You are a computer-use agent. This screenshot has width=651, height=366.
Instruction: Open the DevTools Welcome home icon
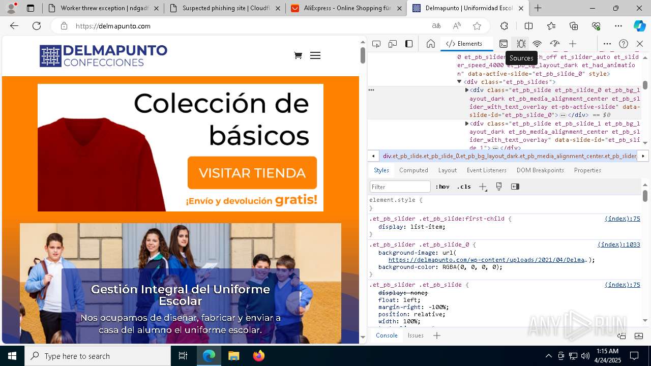(431, 44)
